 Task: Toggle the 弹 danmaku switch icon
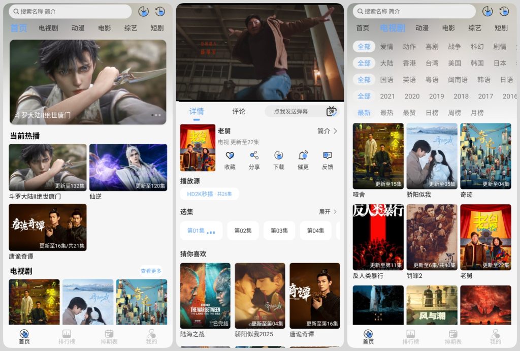pyautogui.click(x=331, y=112)
